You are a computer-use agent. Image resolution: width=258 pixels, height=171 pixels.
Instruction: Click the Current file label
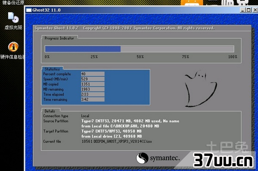tap(52, 141)
